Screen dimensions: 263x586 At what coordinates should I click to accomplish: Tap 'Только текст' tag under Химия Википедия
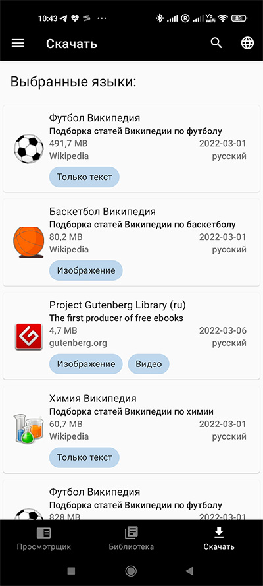coord(84,457)
